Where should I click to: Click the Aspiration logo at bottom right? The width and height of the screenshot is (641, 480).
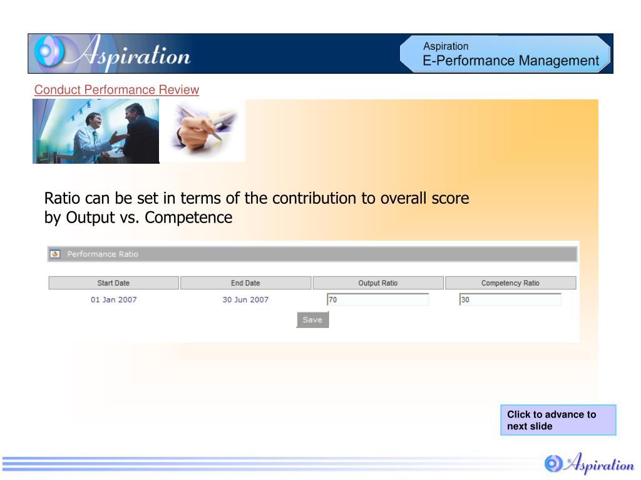click(x=588, y=463)
